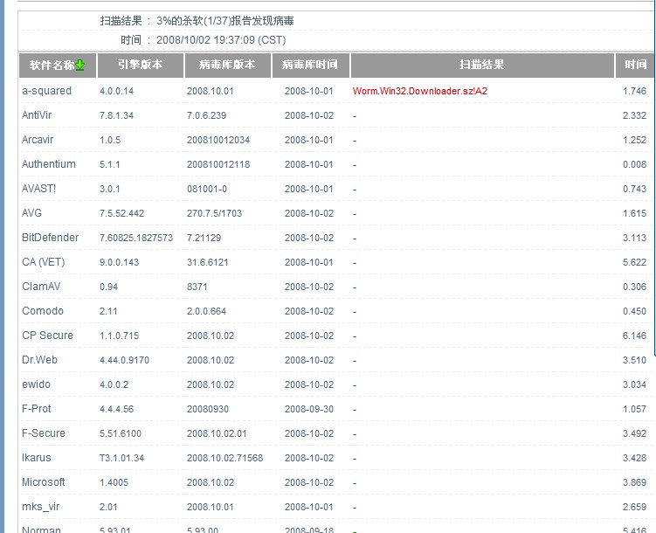Select red Worm.Win32.Downloader.sz!A2 result
The image size is (656, 533).
[x=420, y=91]
